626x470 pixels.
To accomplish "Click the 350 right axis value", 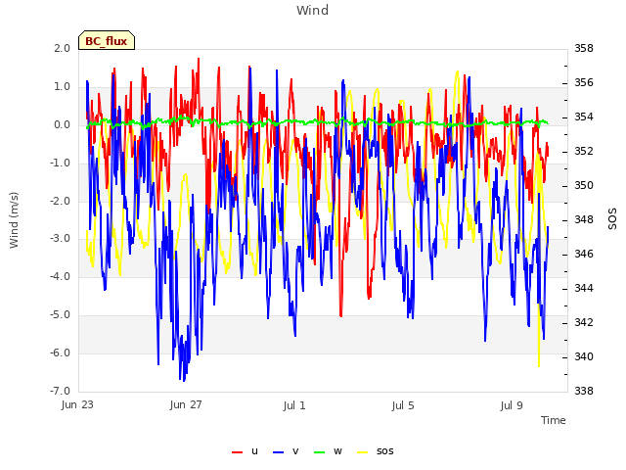I will 584,185.
